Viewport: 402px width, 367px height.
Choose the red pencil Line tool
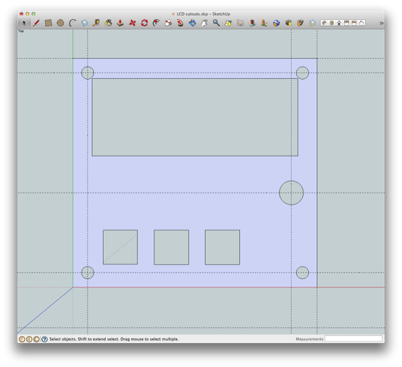pos(36,23)
